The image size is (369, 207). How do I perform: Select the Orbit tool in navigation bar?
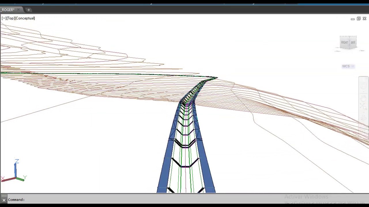pos(363,118)
